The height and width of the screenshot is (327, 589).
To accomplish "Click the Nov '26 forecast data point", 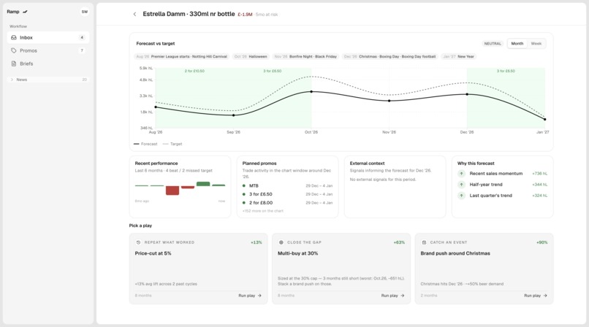I will pos(389,101).
